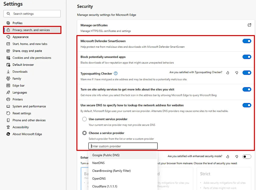Screen dimensions: 256x190
Task: Pick OpenDNS from provider list
Action: tap(123, 178)
